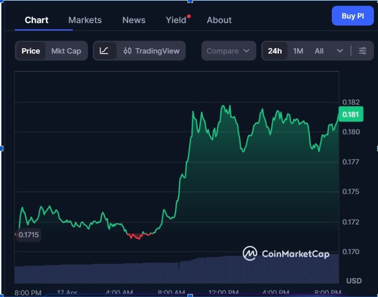The height and width of the screenshot is (297, 378).
Task: Click the Buy PI button
Action: pyautogui.click(x=352, y=15)
